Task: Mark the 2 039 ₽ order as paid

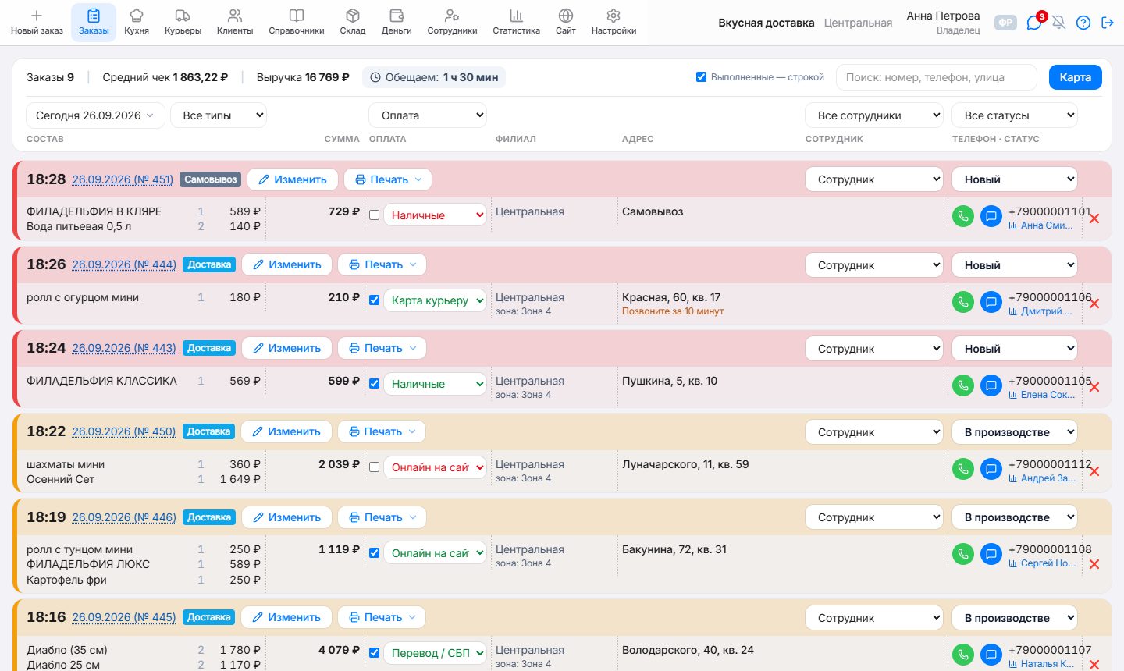Action: click(x=375, y=467)
